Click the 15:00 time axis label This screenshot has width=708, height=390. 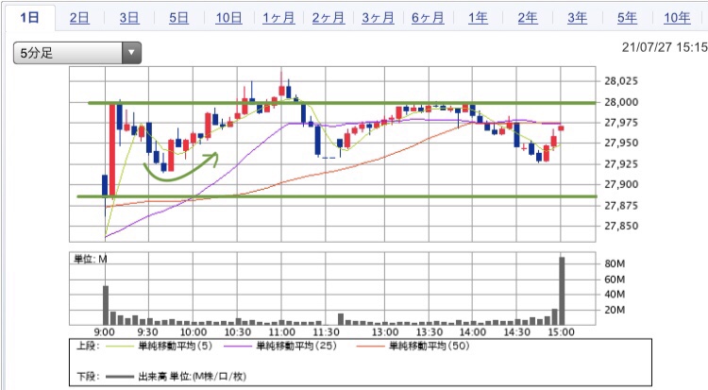tap(562, 332)
